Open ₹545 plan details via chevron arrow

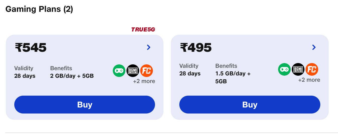(x=149, y=47)
